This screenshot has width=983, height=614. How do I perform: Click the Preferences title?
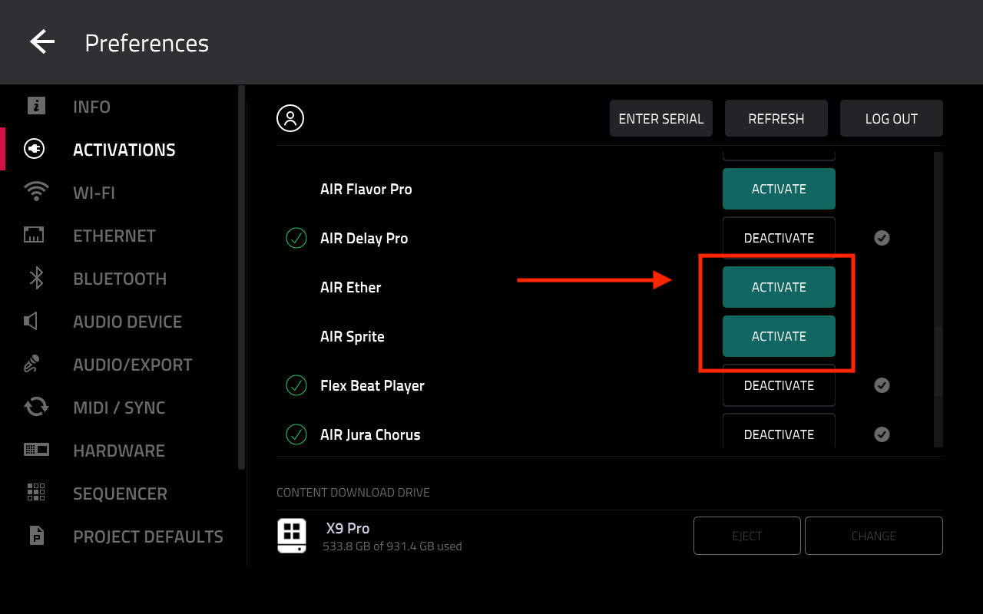(147, 43)
